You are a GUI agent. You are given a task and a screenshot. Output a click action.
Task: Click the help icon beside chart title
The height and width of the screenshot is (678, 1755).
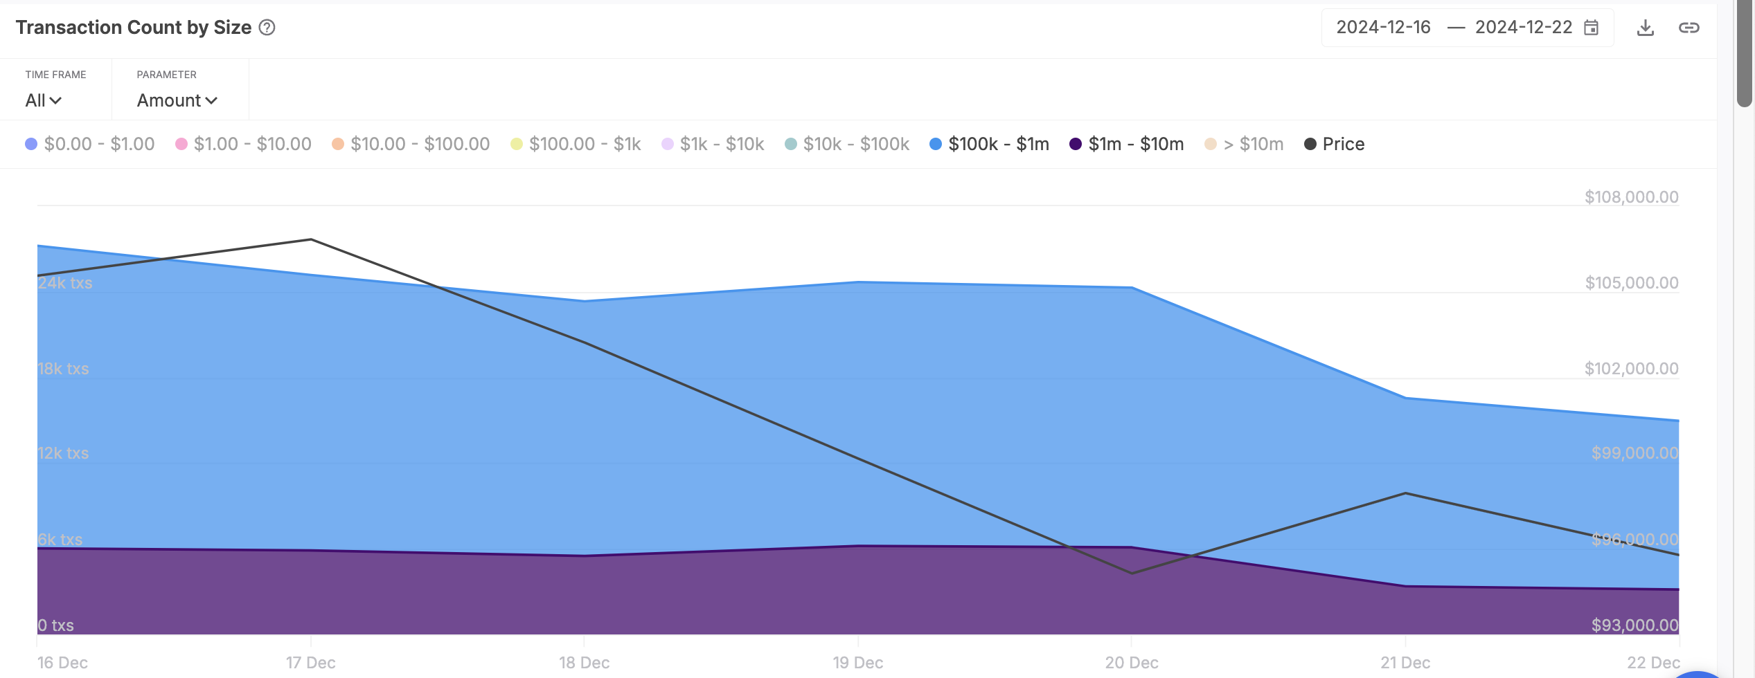pyautogui.click(x=268, y=28)
